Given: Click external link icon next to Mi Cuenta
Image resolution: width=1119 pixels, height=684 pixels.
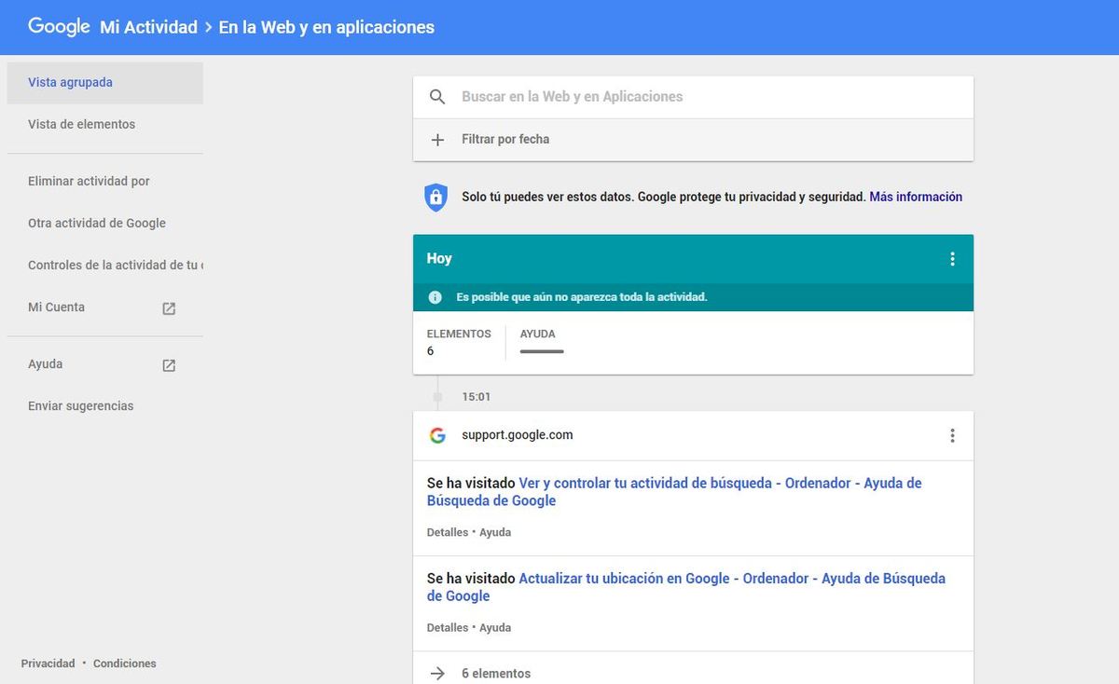Looking at the screenshot, I should pos(169,308).
